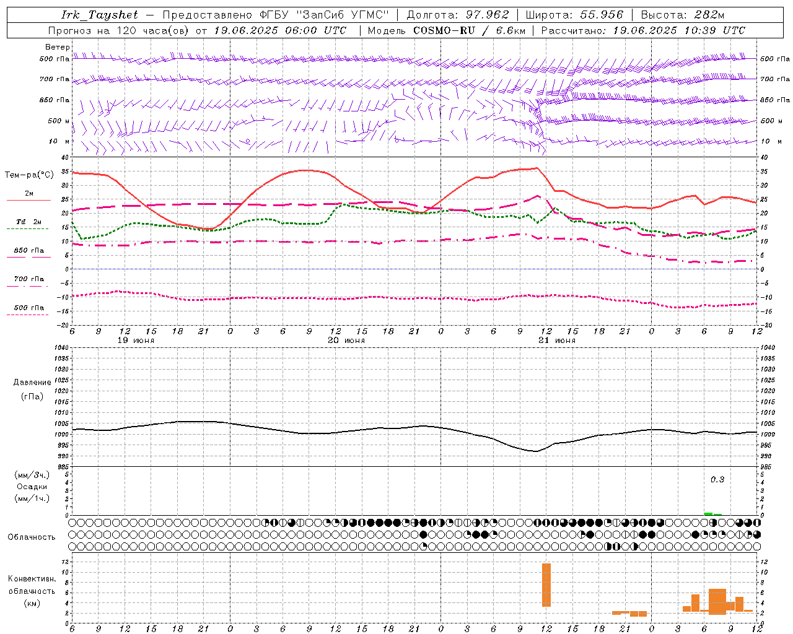Image resolution: width=793 pixels, height=634 pixels.
Task: Click the 850 гПа temperature legend entry
Action: coord(29,250)
